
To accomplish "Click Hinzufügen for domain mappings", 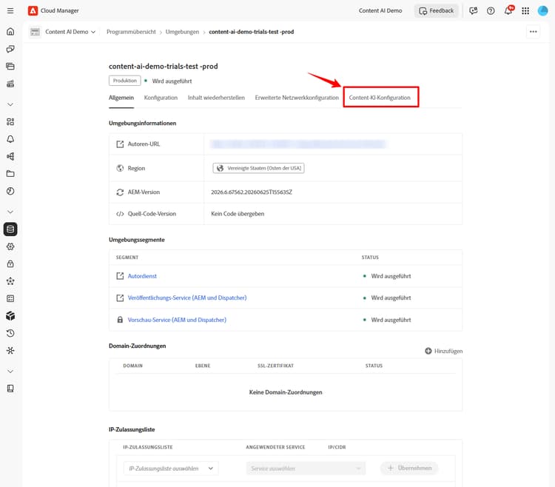I will pyautogui.click(x=443, y=351).
